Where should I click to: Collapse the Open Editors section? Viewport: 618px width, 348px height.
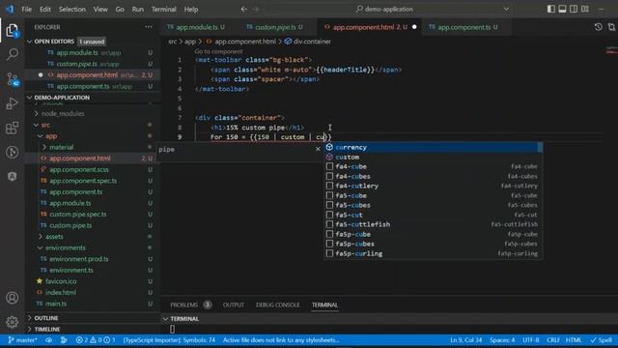pyautogui.click(x=30, y=42)
